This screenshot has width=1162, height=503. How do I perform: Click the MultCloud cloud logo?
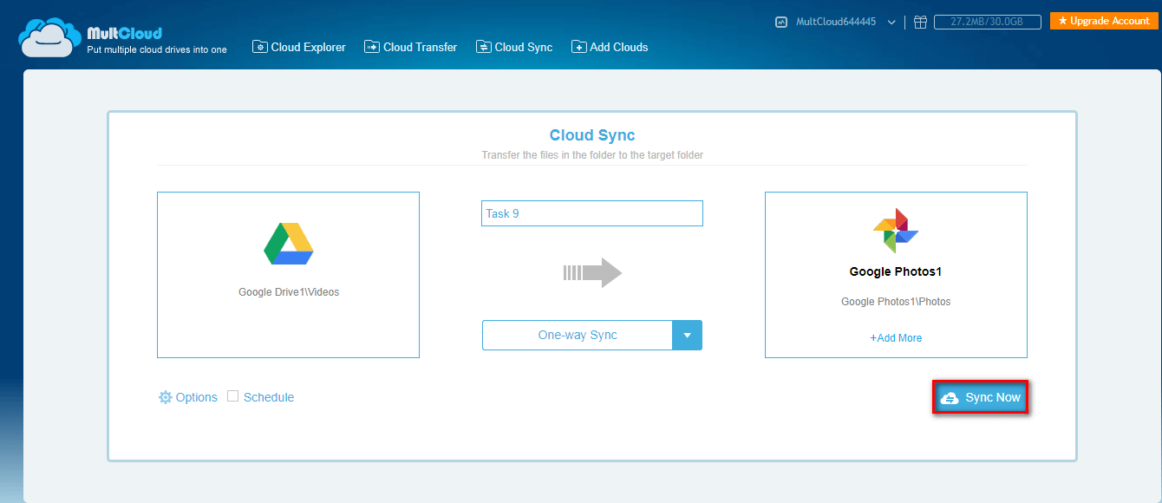tap(49, 37)
